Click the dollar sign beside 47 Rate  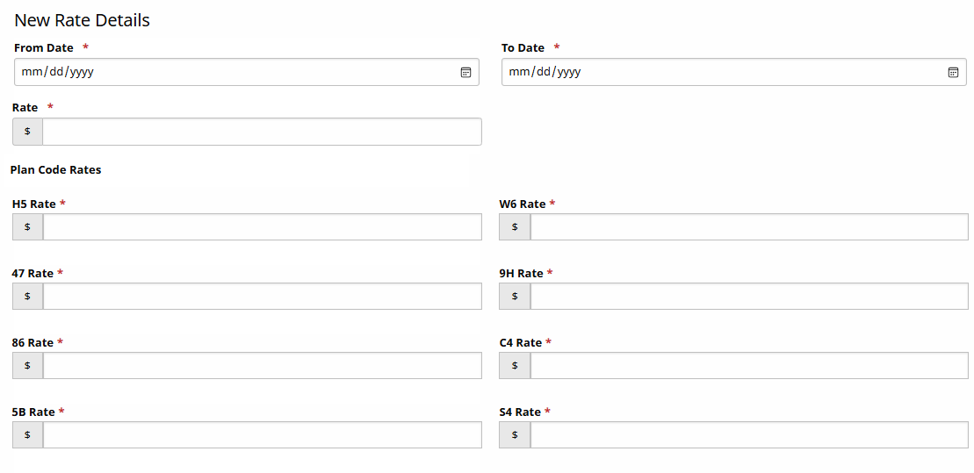pos(27,296)
